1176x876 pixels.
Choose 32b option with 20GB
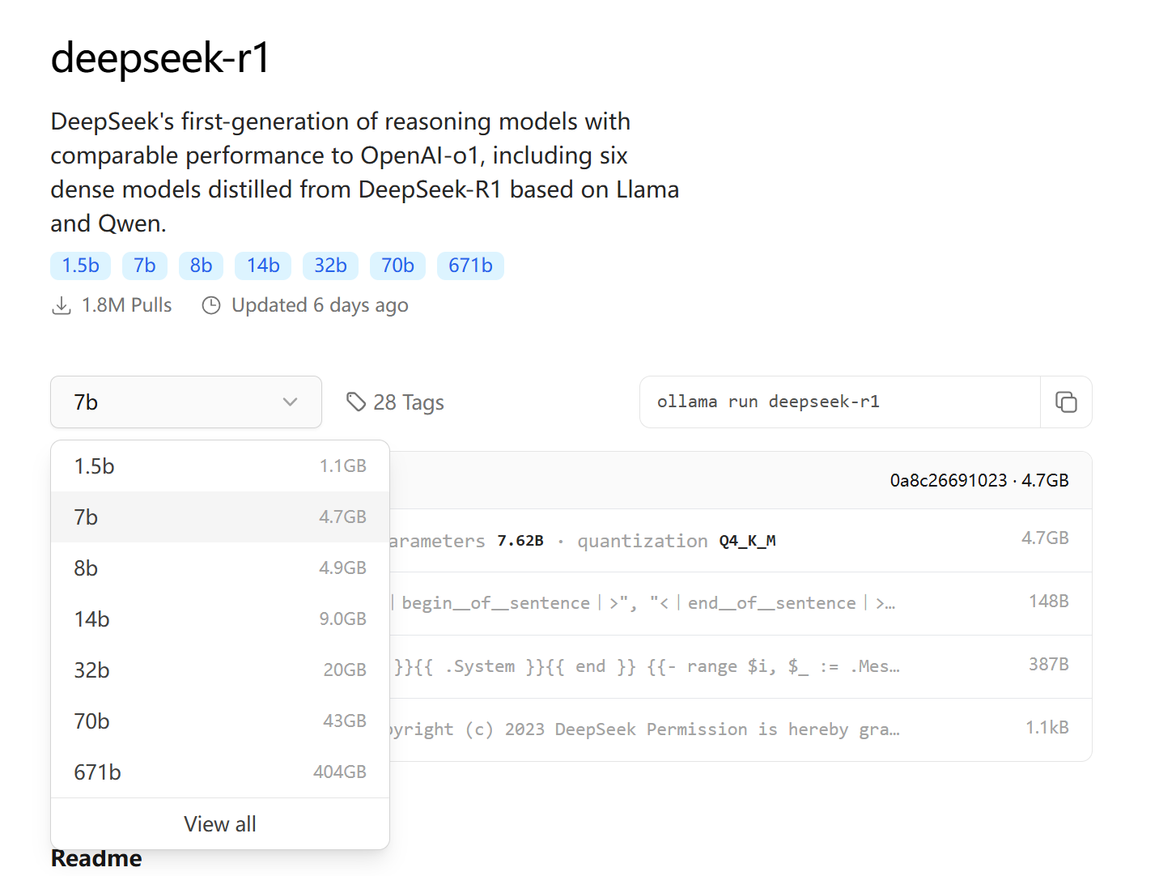click(x=220, y=670)
